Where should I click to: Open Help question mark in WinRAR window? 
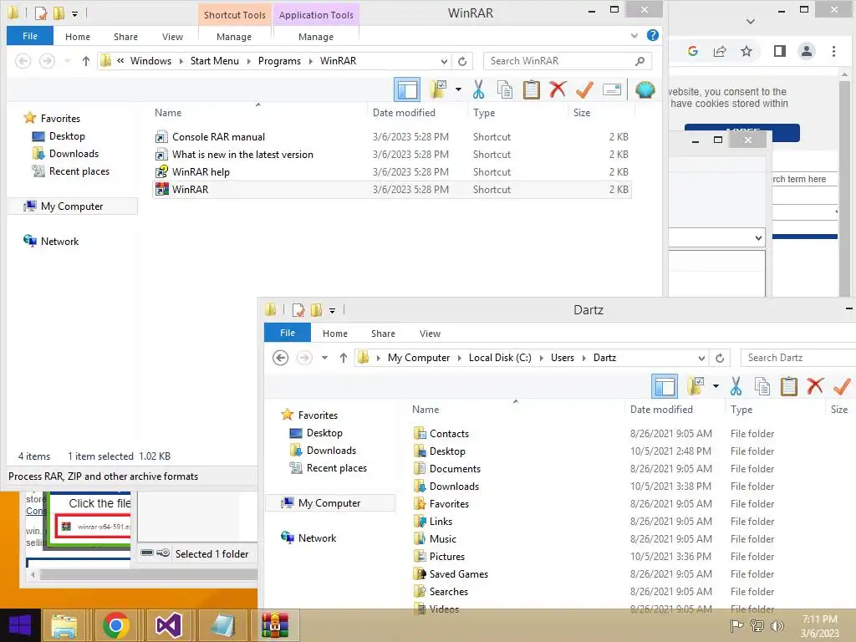652,35
